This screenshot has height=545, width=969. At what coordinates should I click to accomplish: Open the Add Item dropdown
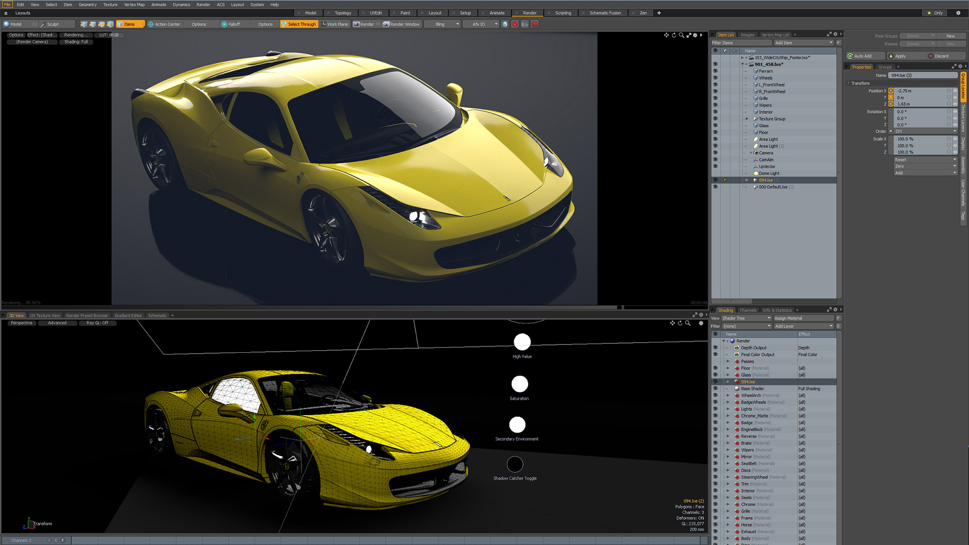[803, 43]
